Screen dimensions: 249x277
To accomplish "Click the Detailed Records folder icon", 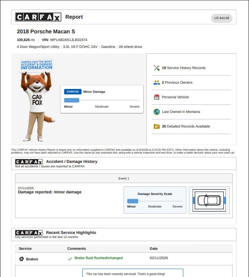I will click(x=157, y=126).
